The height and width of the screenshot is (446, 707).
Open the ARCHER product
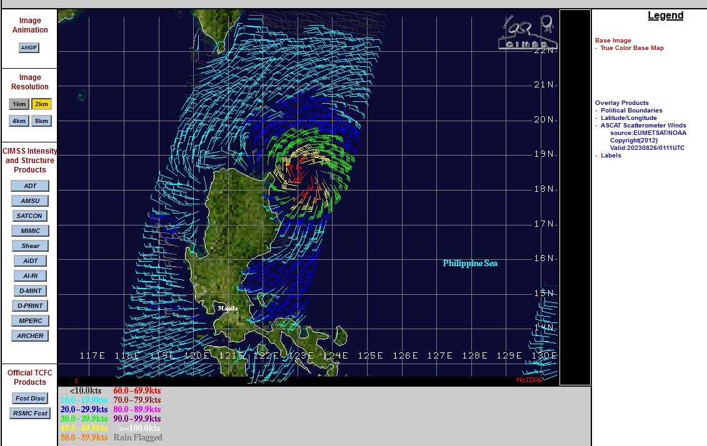point(30,336)
